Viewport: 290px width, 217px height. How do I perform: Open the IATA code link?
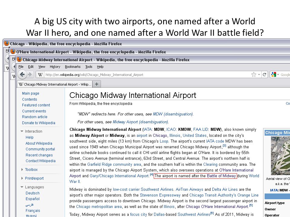click(x=215, y=141)
